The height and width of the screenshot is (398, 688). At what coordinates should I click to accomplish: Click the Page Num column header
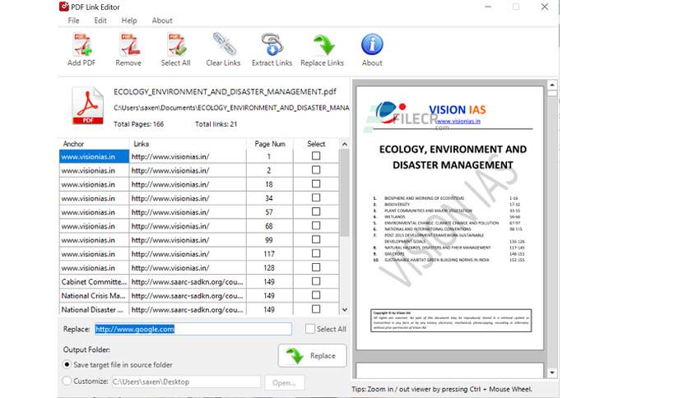270,144
